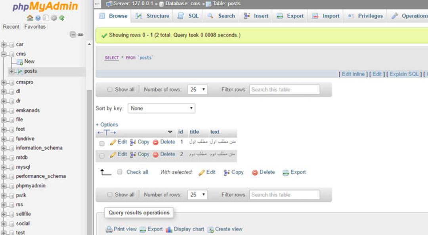Open the phpmyadmin database in tree
The height and width of the screenshot is (235, 428).
[31, 186]
